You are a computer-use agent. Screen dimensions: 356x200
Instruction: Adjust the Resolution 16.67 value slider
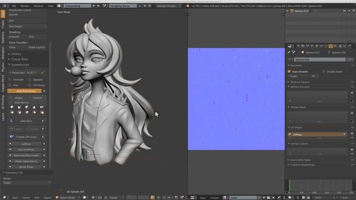pos(23,73)
